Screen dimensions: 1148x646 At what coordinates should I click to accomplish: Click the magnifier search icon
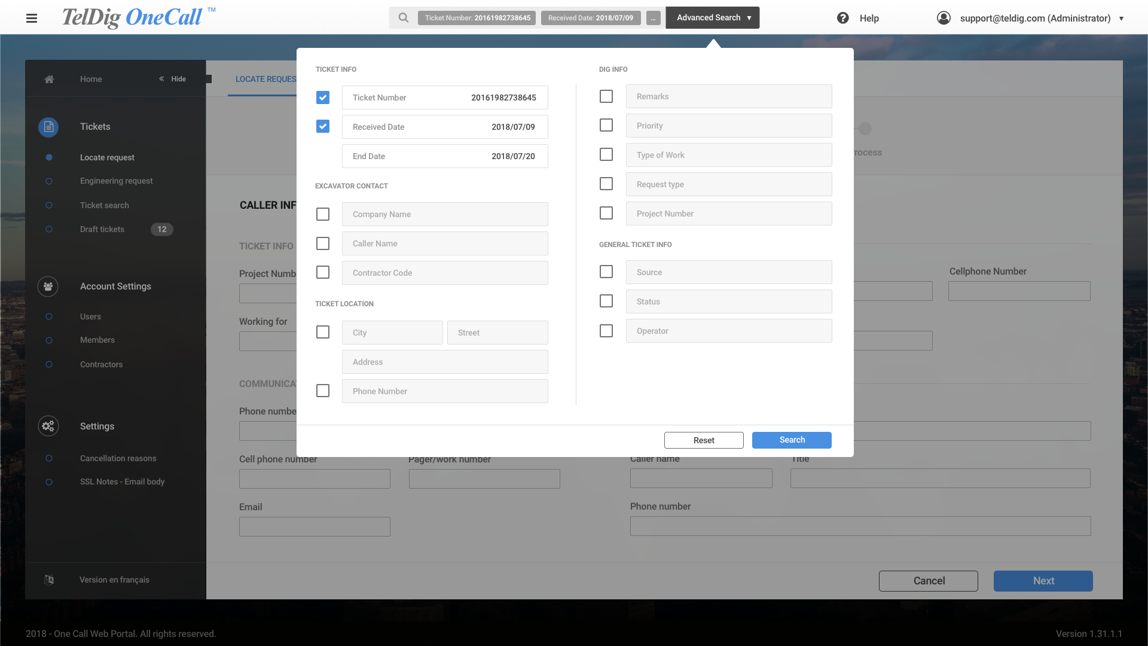404,18
